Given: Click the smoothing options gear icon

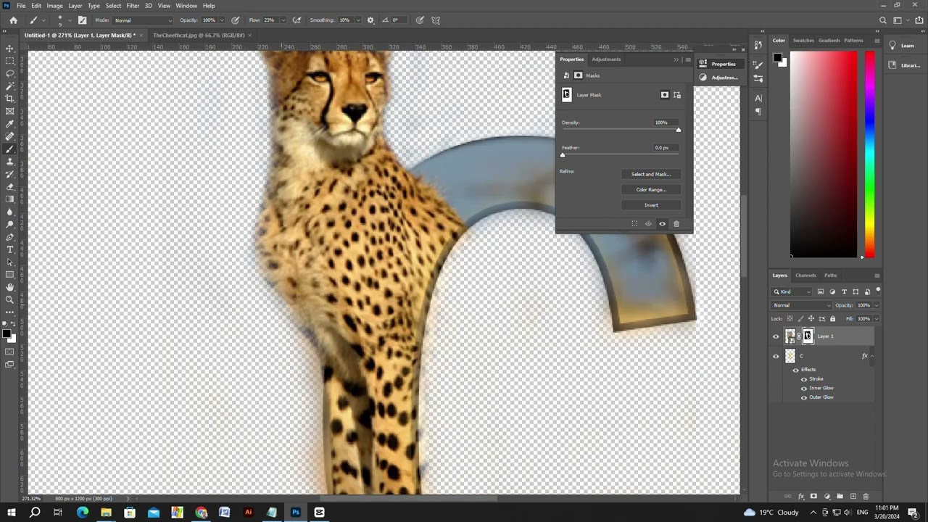Looking at the screenshot, I should click(x=371, y=20).
